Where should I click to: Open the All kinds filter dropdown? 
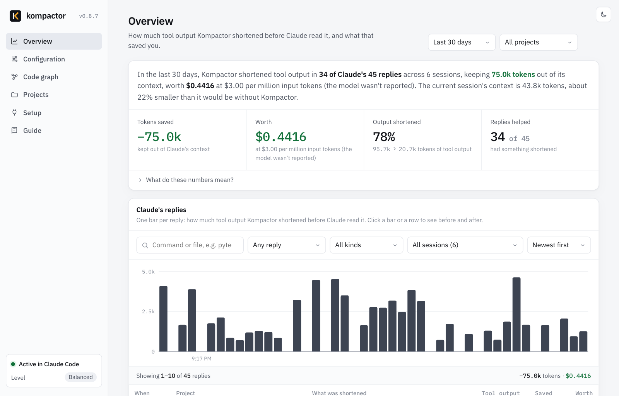click(x=366, y=245)
